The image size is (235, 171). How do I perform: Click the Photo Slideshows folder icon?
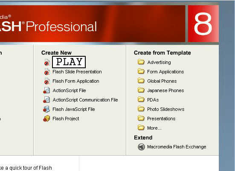141,109
